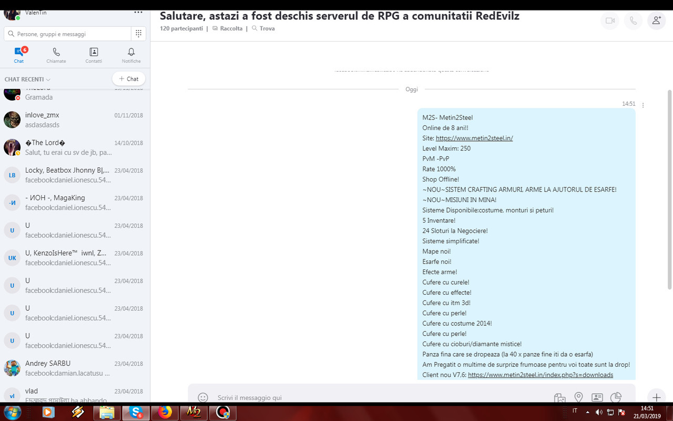Start a new chat with + Chat button
The image size is (673, 421).
pyautogui.click(x=129, y=79)
